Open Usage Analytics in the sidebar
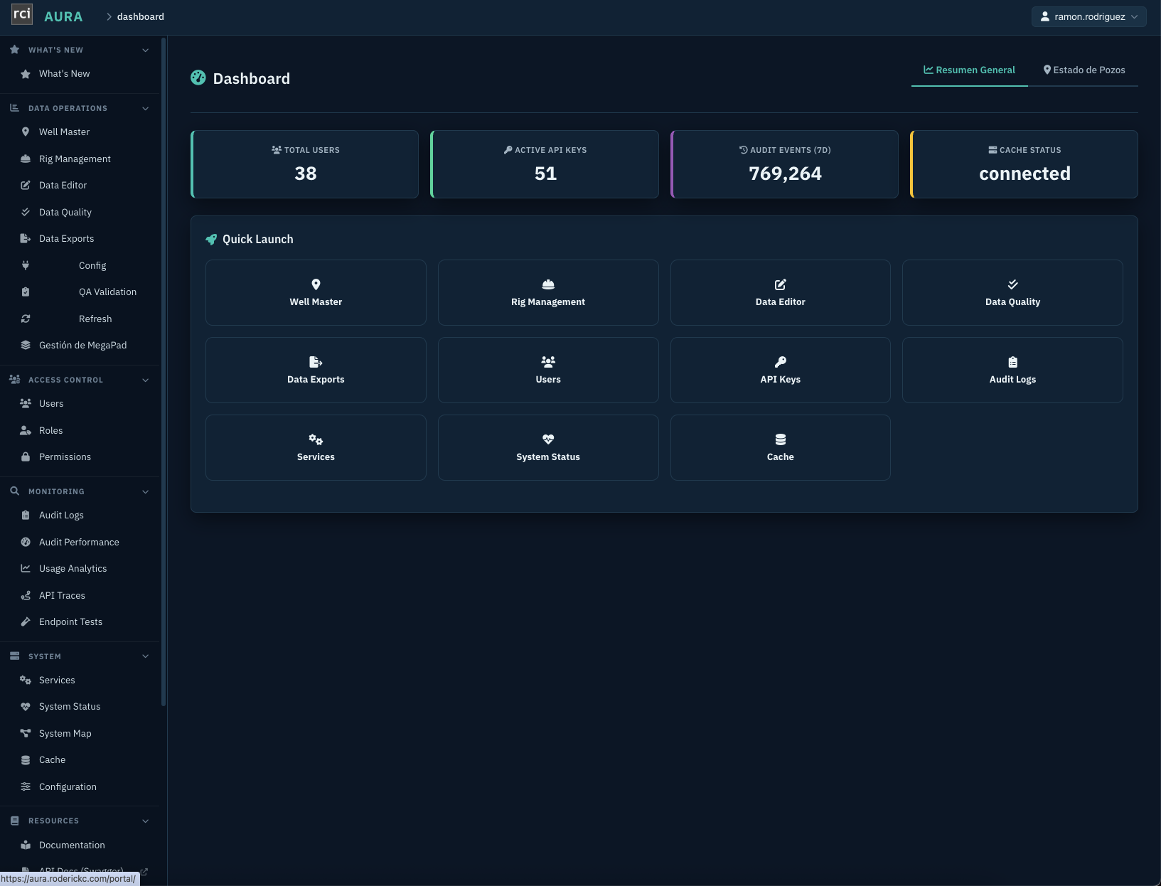The width and height of the screenshot is (1161, 886). (73, 569)
